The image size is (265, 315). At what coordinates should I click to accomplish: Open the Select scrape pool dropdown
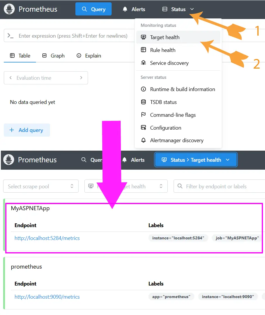[x=41, y=186]
